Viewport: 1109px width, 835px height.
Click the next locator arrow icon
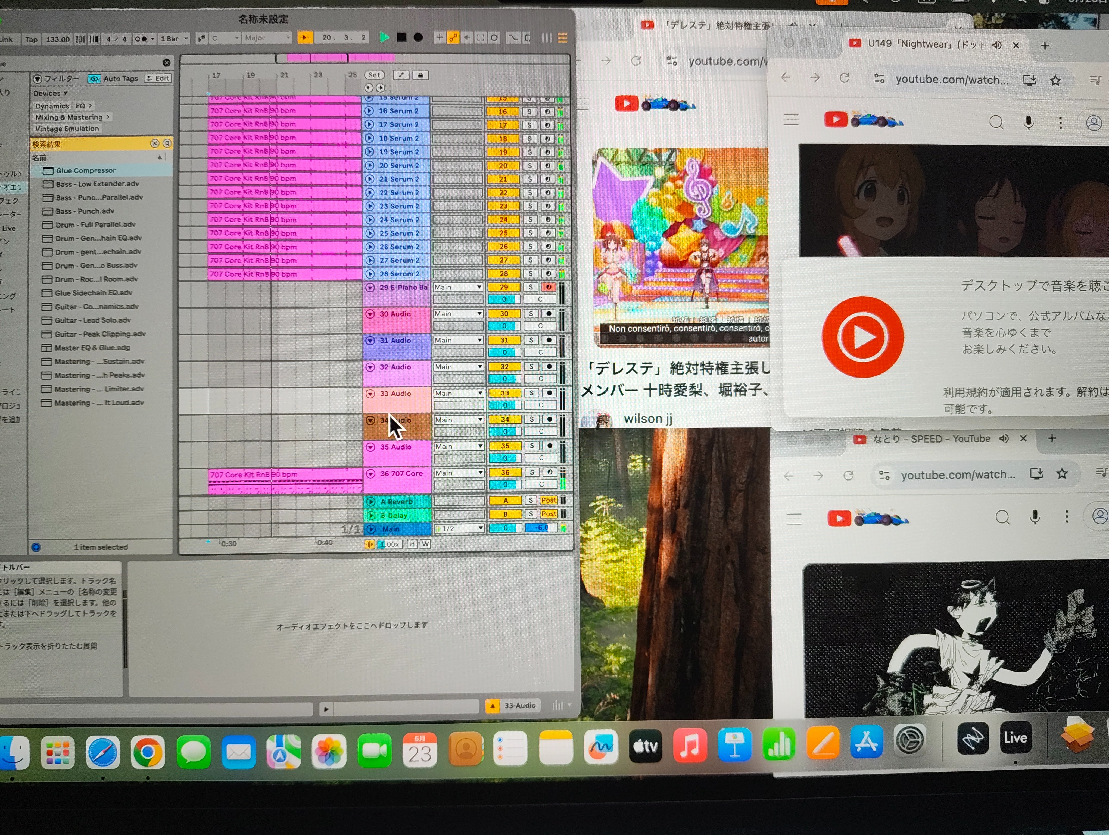pos(381,88)
